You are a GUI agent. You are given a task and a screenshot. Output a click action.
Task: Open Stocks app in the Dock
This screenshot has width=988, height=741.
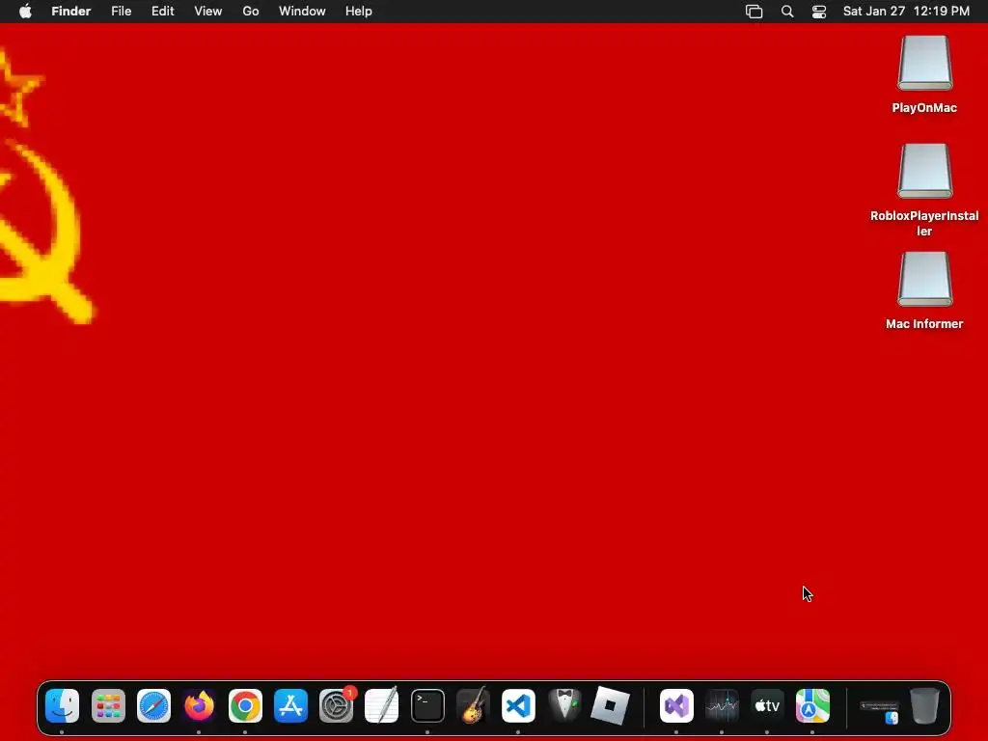click(x=722, y=705)
